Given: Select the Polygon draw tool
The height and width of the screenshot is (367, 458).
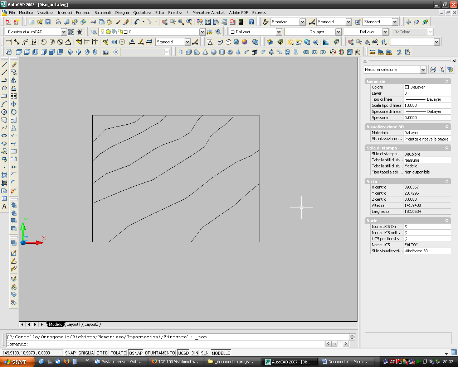Looking at the screenshot, I should [4, 88].
